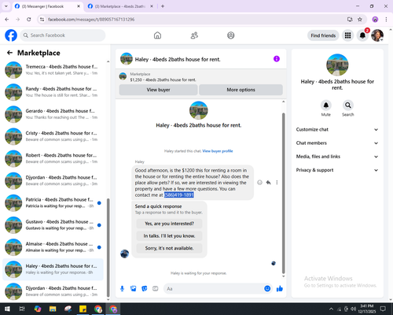Open the profile circle icon in top navigation

231,35
